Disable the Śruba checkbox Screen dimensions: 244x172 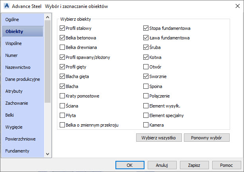pyautogui.click(x=146, y=48)
